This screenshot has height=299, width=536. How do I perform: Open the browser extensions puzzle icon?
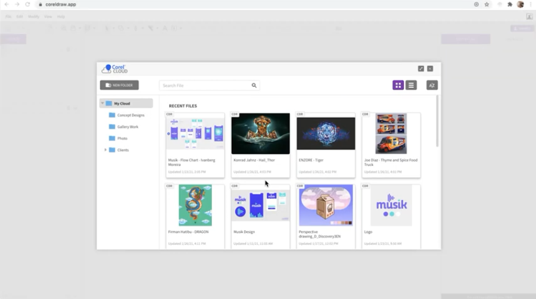click(x=510, y=4)
